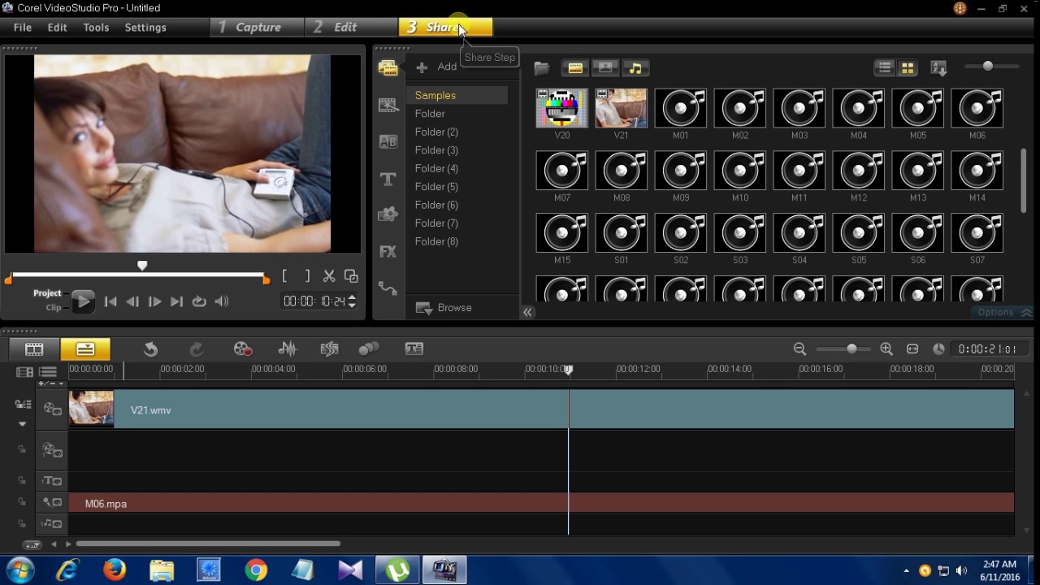Fit project in timeline window

912,349
